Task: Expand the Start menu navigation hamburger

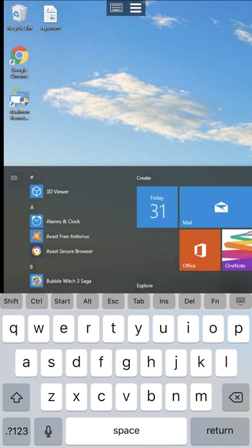Action: coord(14,178)
